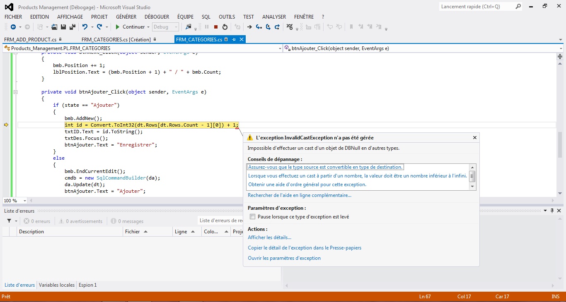566x302 pixels.
Task: Click the search magnifier in Lancement rapide
Action: [x=518, y=7]
